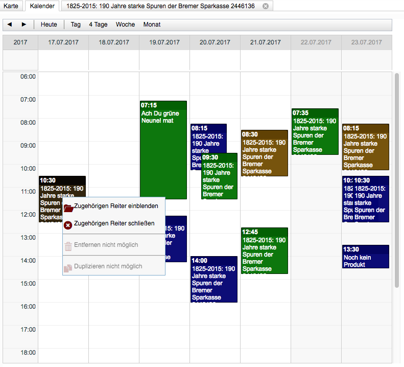Viewport: 404px width, 367px height.
Task: Close the 1825-2015 Sparkasse tab
Action: pos(265,6)
